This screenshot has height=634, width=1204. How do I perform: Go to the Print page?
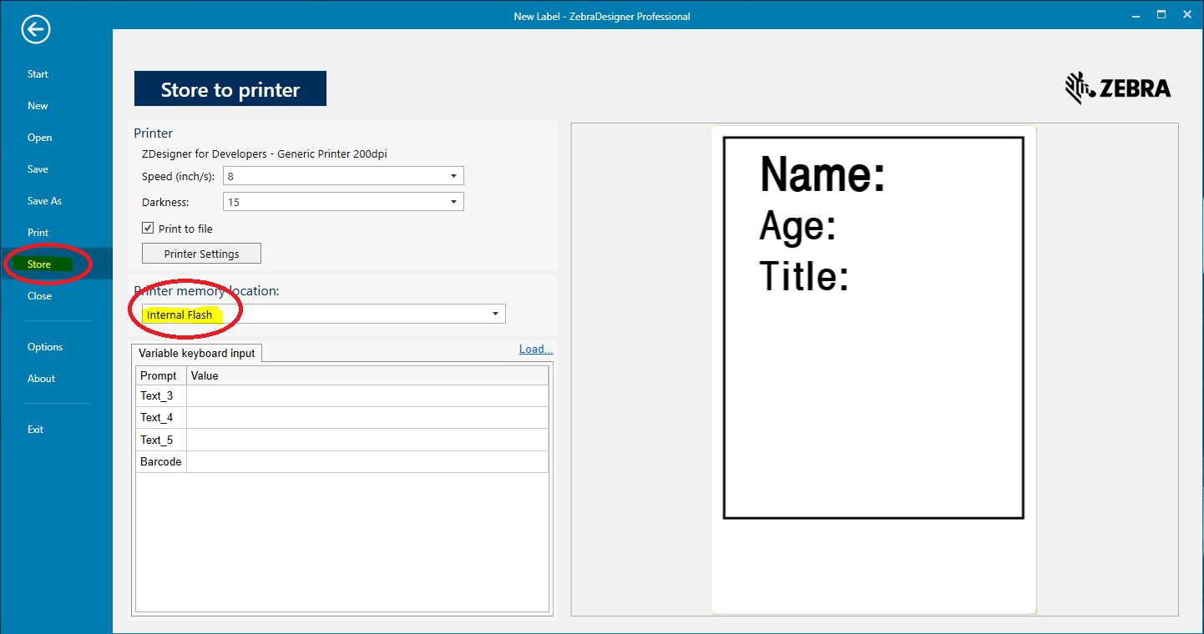pyautogui.click(x=38, y=233)
